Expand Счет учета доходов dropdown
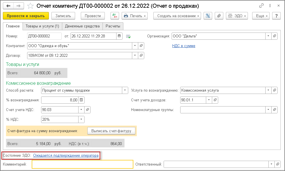The width and height of the screenshot is (285, 171). click(209, 100)
